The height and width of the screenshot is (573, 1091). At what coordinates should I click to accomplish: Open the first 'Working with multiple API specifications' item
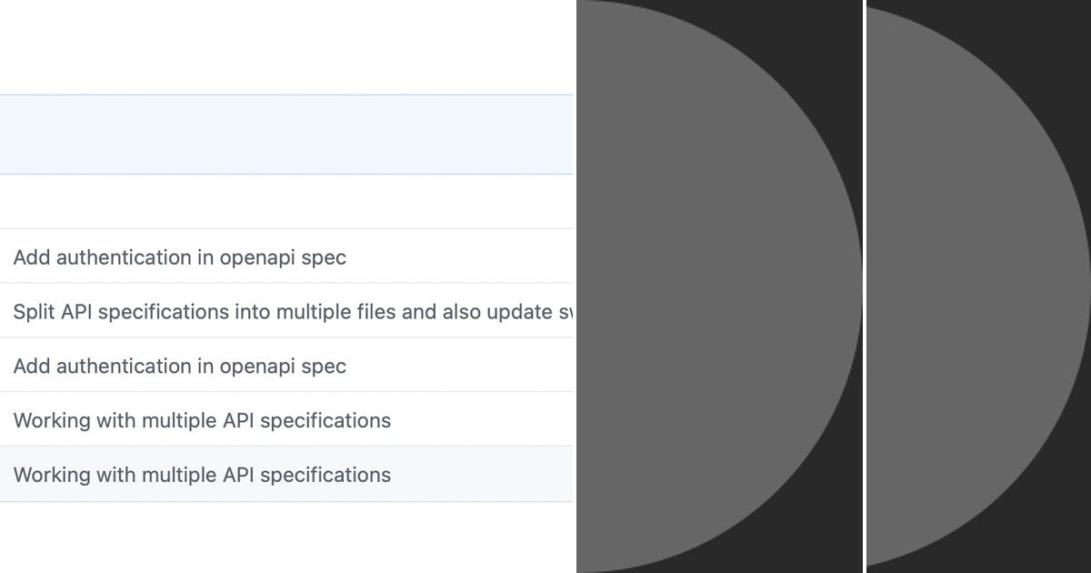click(x=202, y=420)
